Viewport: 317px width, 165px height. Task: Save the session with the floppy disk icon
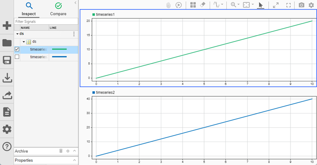(x=7, y=60)
